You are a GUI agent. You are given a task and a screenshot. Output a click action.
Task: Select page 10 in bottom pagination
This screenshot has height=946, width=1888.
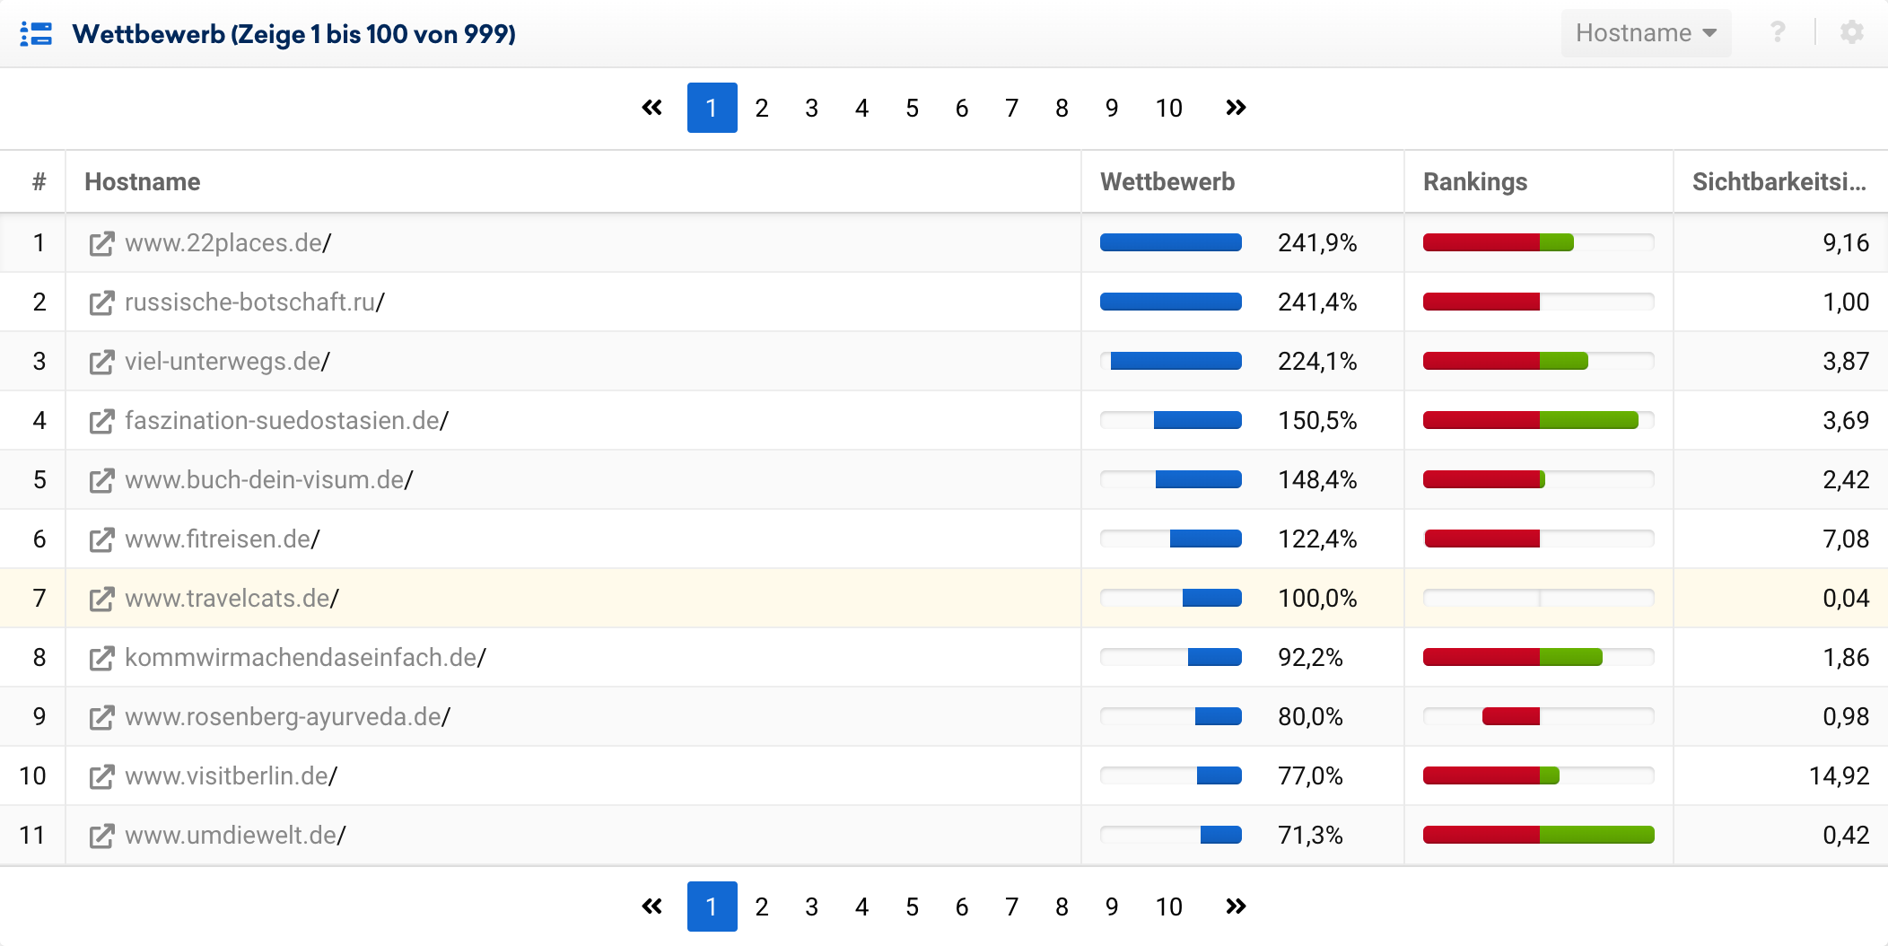coord(1168,907)
